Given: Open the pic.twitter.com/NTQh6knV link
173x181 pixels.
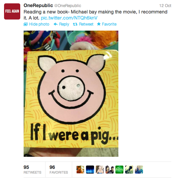Looking at the screenshot, I should [x=69, y=18].
